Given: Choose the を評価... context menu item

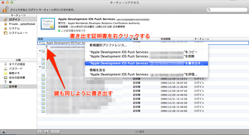Looking at the screenshot, I should pos(146,74).
